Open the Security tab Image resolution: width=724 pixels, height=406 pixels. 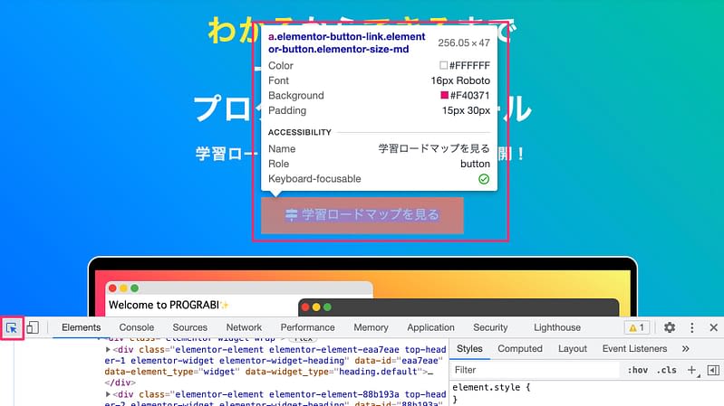coord(490,327)
